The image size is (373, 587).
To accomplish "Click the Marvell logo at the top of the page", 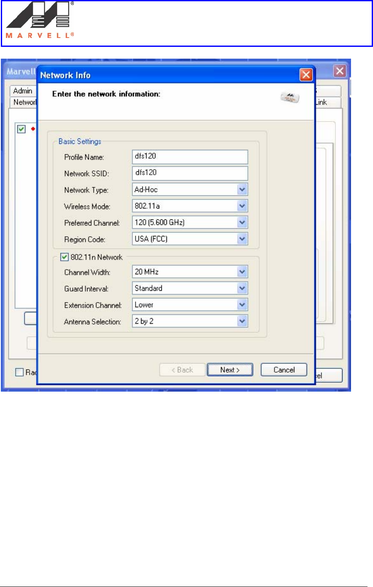I will pos(40,20).
